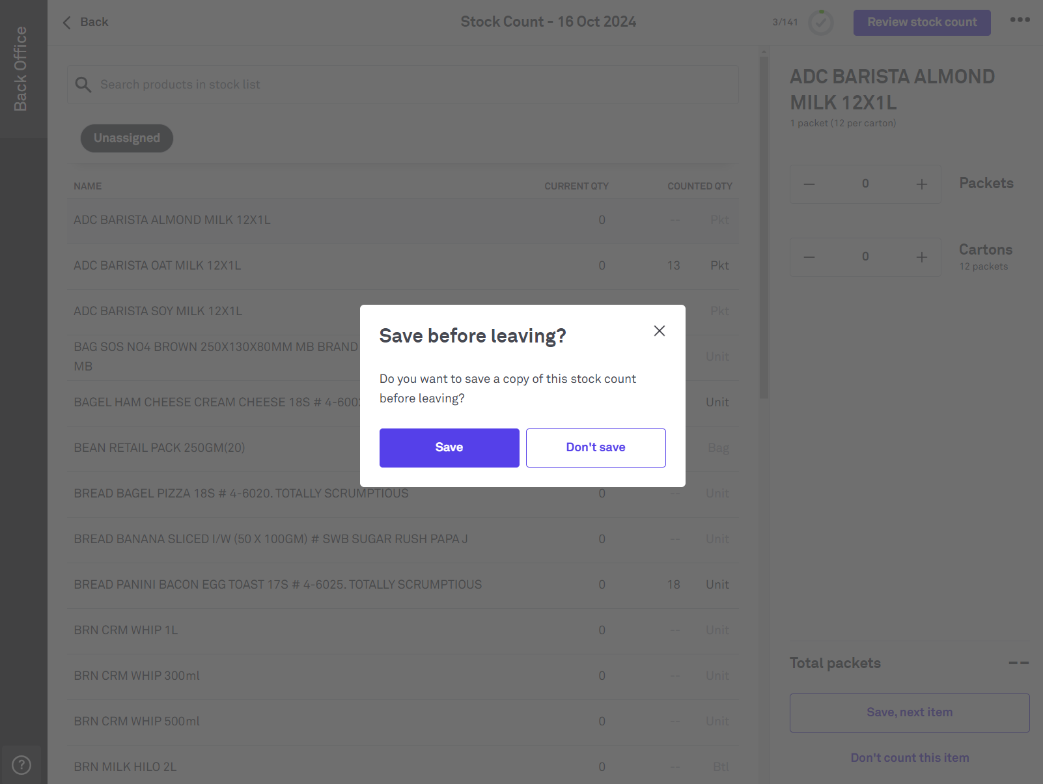Close the Save before leaving dialog
The image size is (1043, 784).
pos(660,331)
